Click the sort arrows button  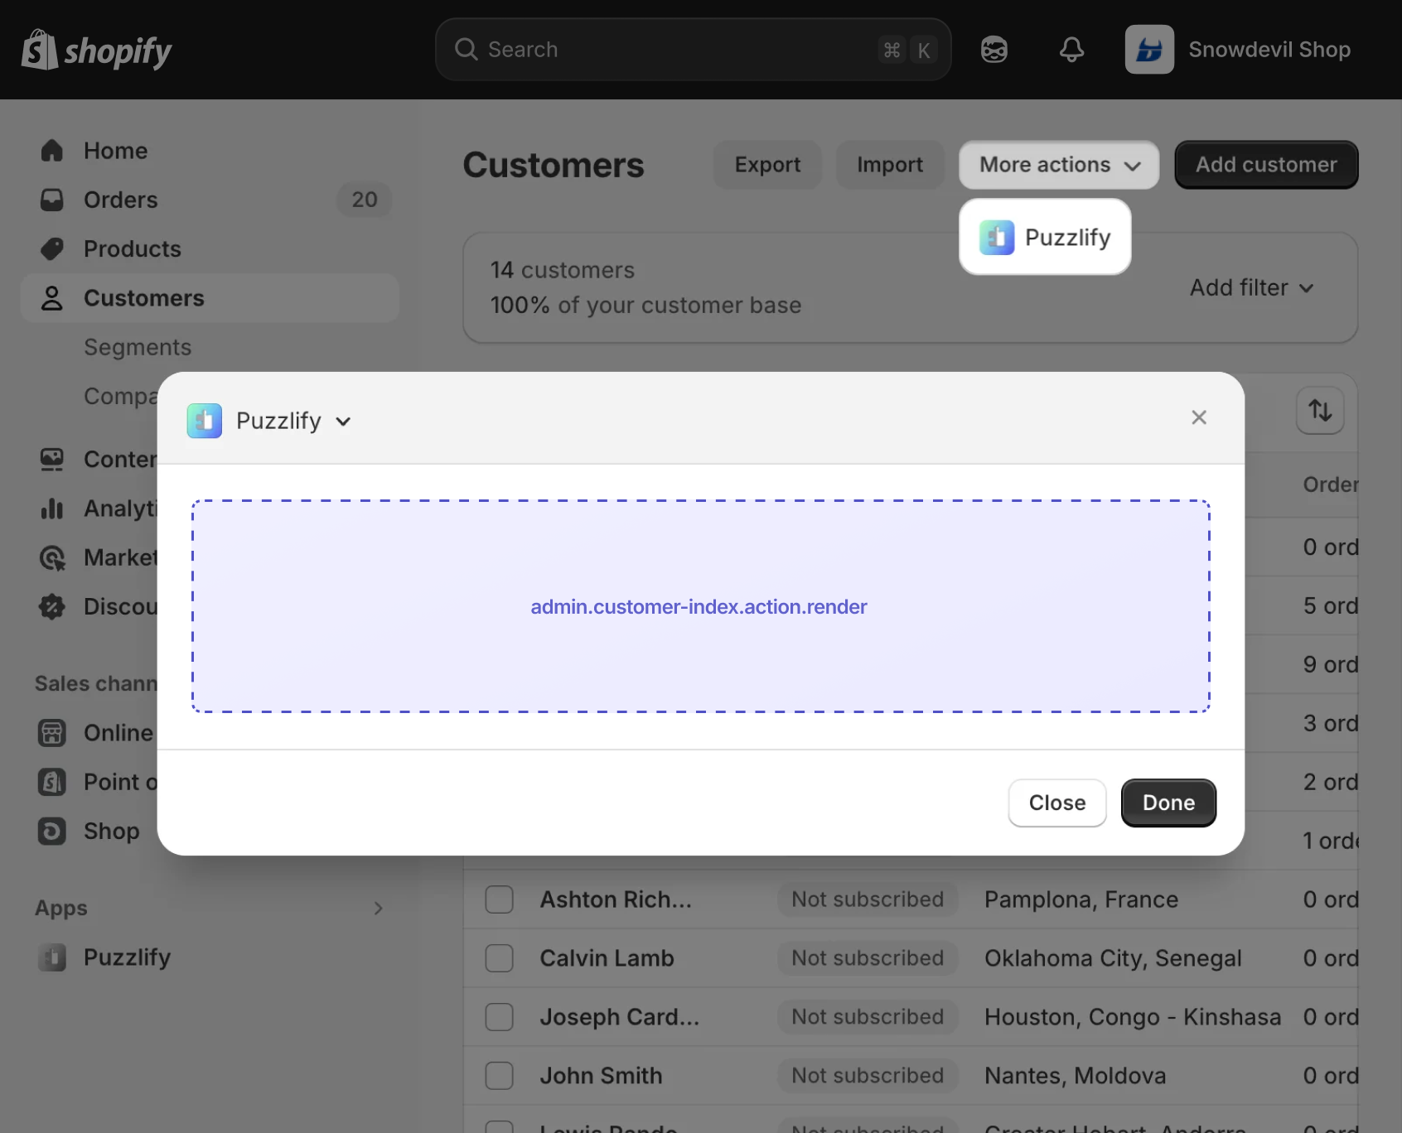(x=1320, y=411)
